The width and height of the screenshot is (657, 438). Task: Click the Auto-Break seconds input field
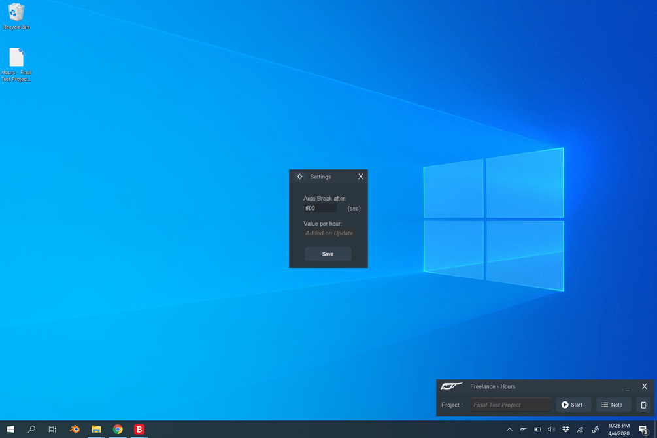pos(320,209)
